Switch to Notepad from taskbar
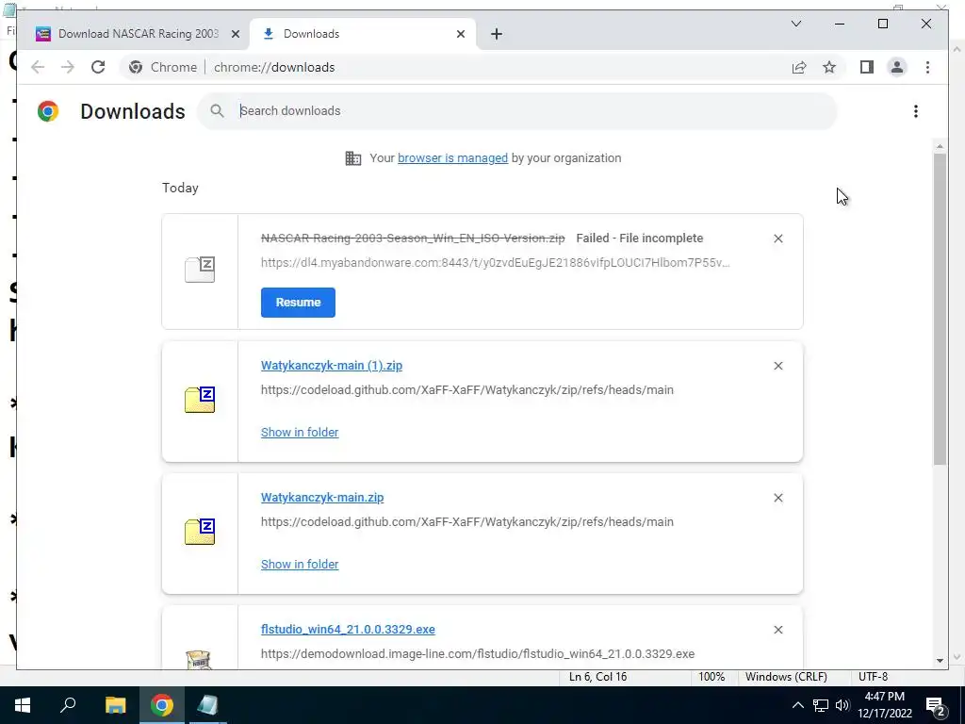This screenshot has width=965, height=724. click(207, 705)
